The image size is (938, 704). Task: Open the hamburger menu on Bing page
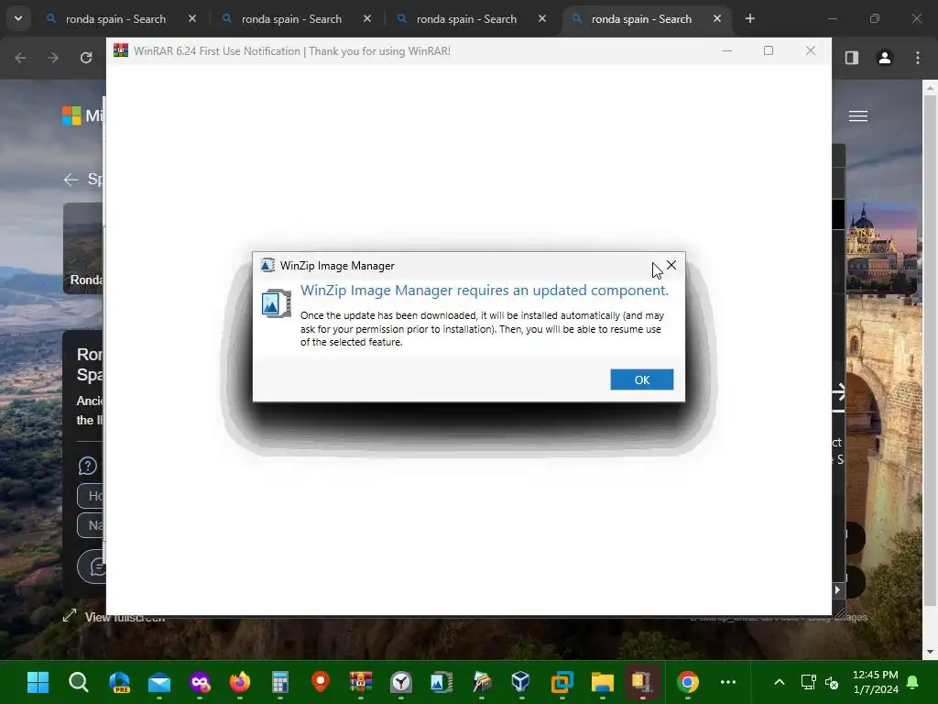(857, 116)
